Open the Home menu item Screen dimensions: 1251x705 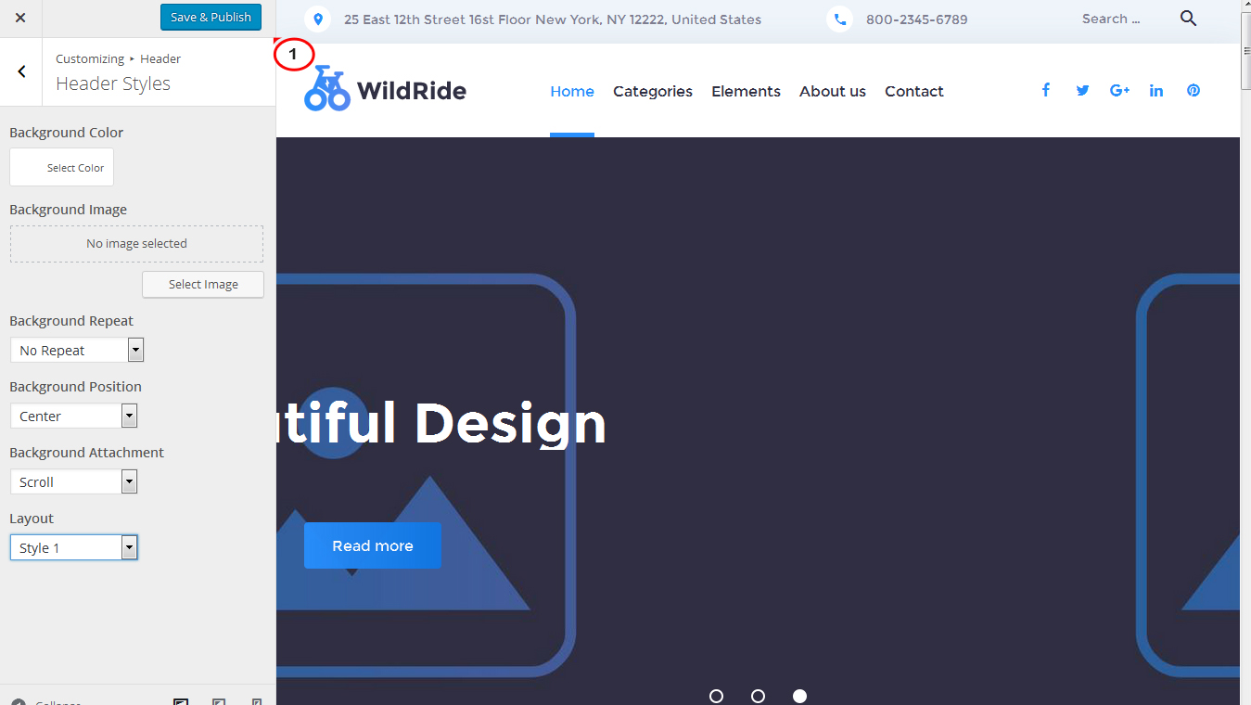(572, 91)
